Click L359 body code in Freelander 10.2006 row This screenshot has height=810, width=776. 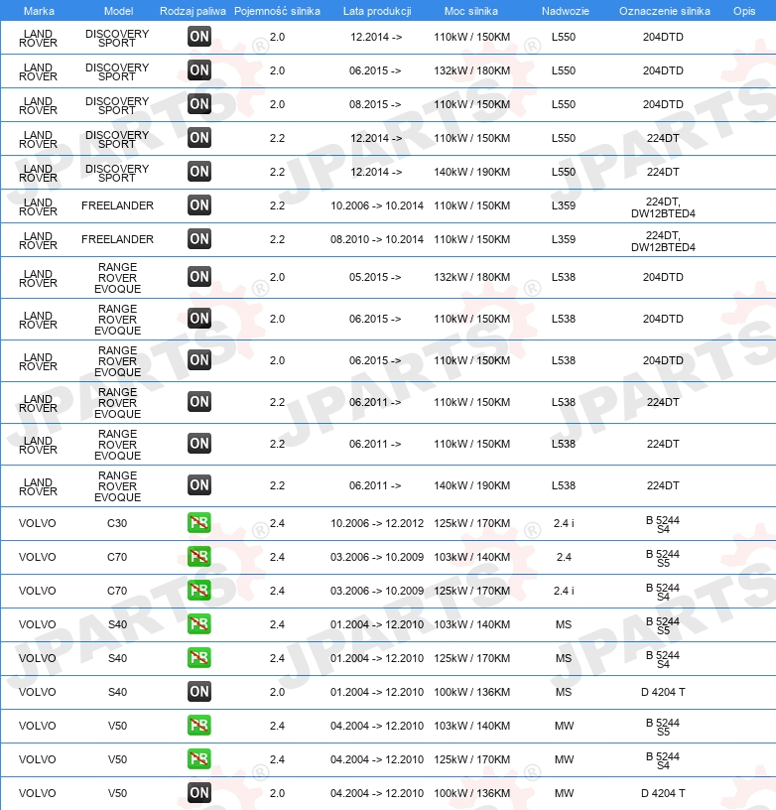click(x=564, y=205)
